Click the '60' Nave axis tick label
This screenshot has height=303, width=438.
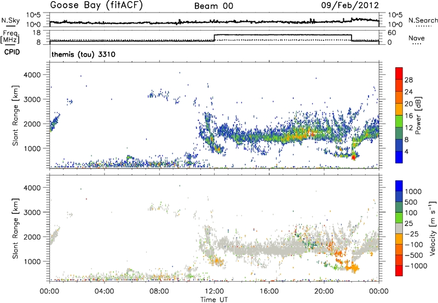[391, 33]
